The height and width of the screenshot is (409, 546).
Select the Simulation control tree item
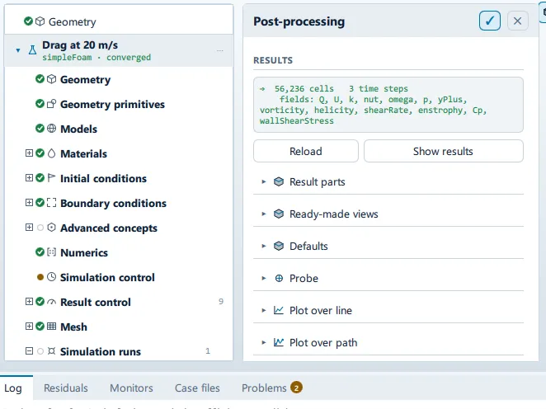coord(119,277)
